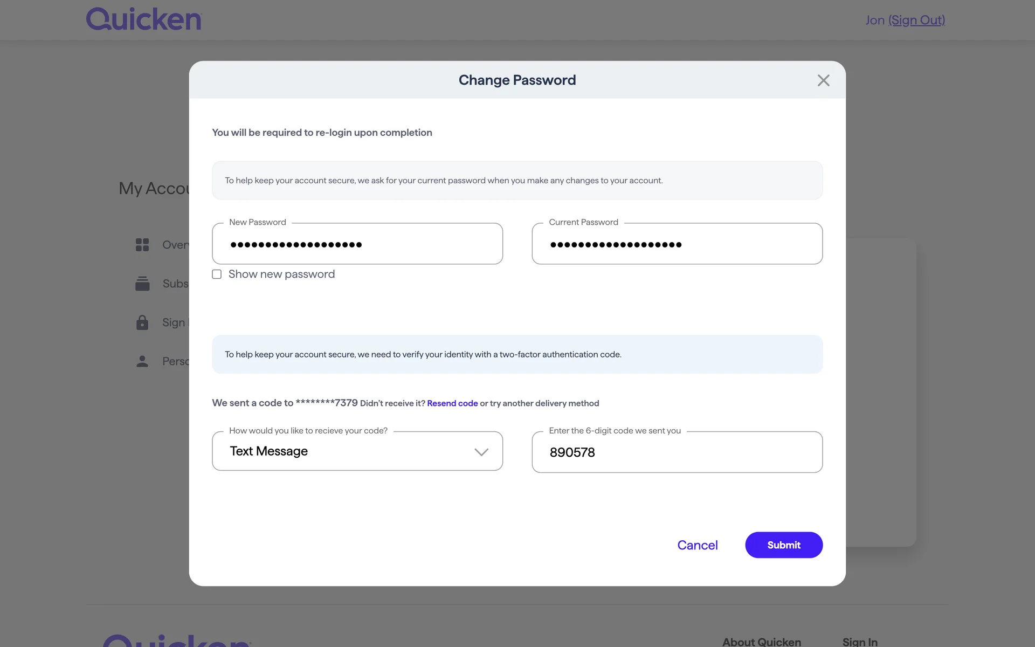1035x647 pixels.
Task: Click the Show new password label
Action: point(281,274)
